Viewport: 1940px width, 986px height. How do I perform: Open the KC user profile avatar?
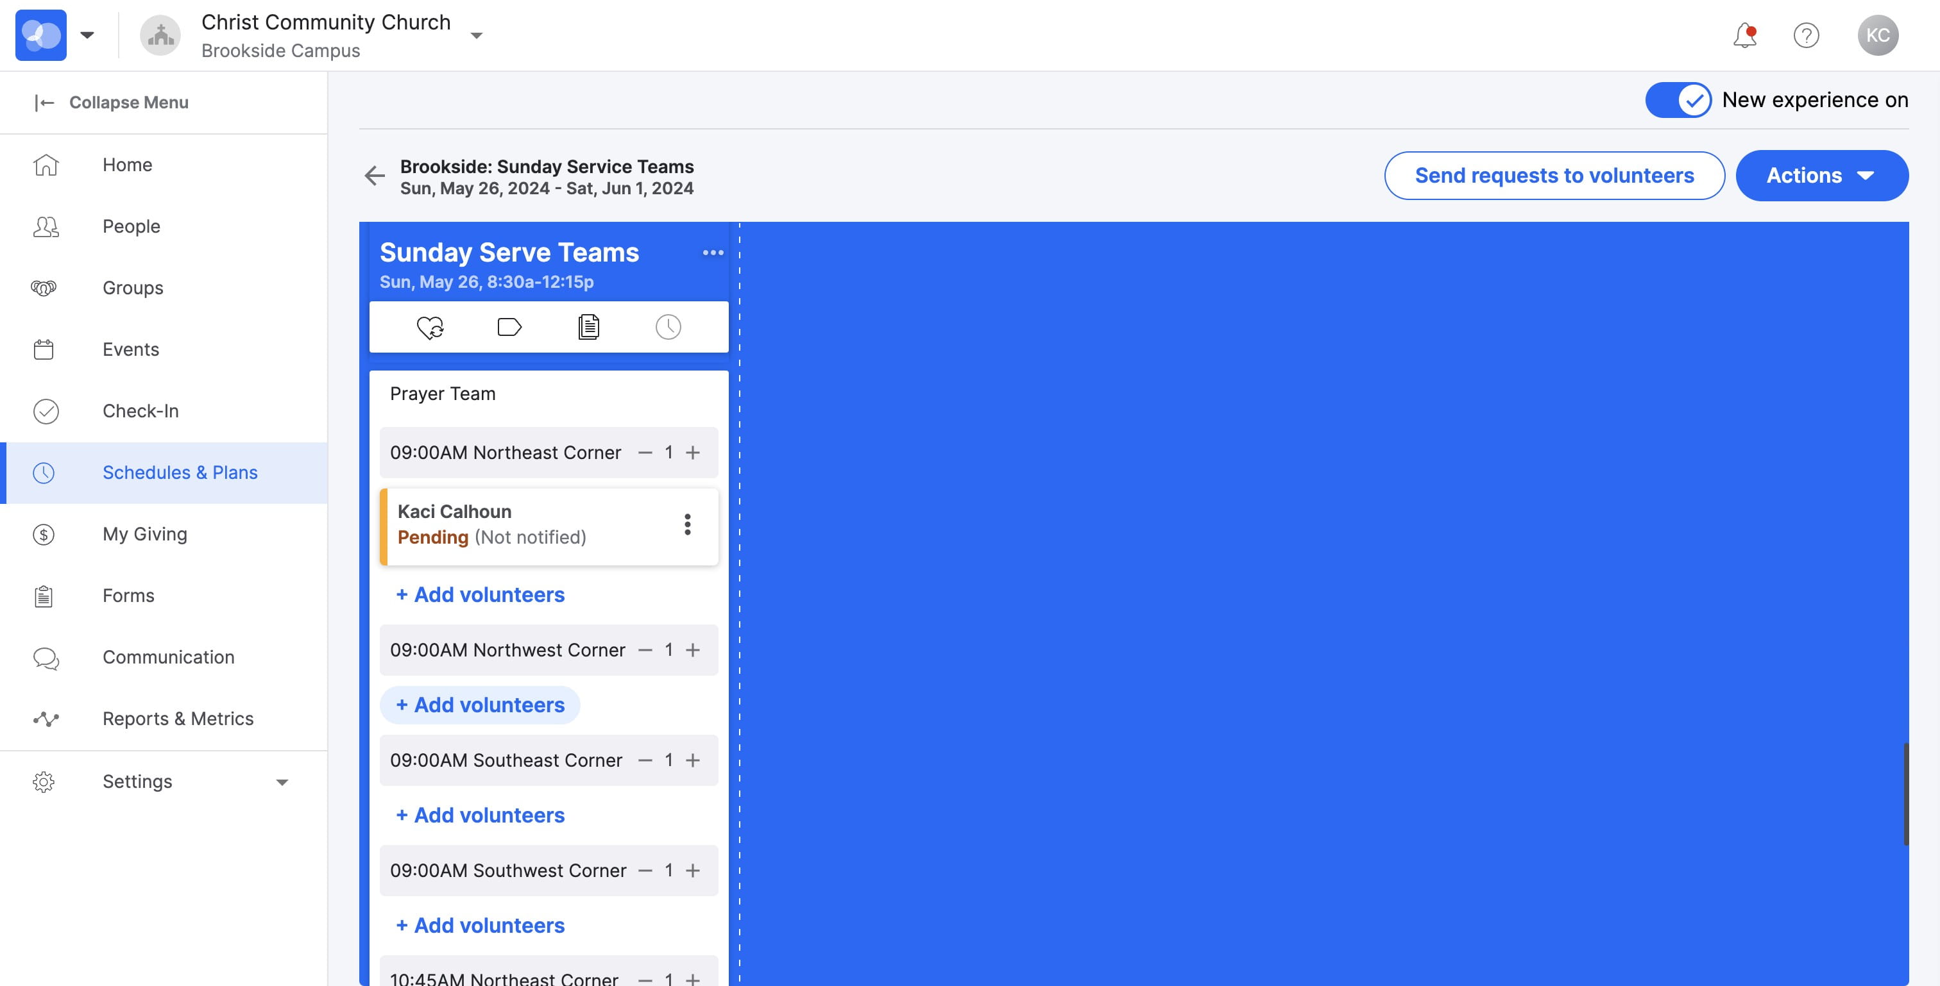(1878, 35)
